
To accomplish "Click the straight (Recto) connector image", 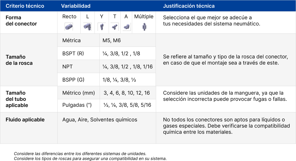I will (69, 26).
